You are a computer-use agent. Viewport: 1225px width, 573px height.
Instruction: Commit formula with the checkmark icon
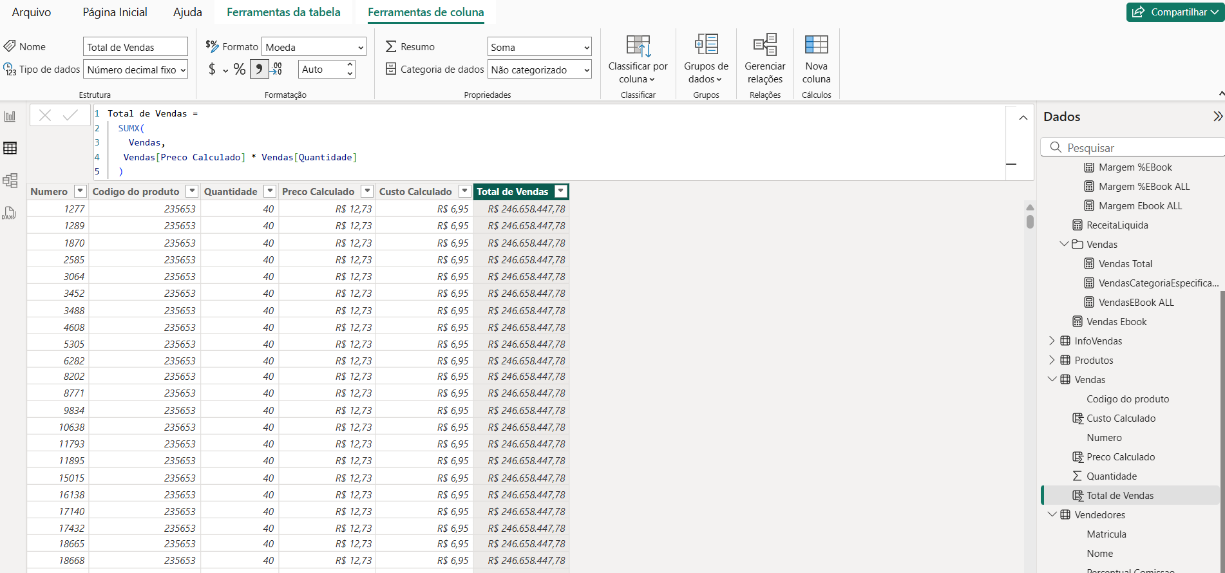(70, 115)
